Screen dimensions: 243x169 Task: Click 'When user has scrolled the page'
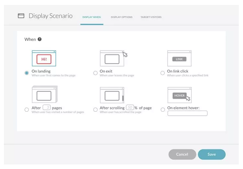pos(120,112)
